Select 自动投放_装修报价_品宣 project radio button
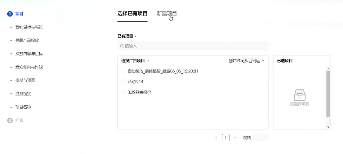This screenshot has height=154, width=343. click(x=123, y=71)
